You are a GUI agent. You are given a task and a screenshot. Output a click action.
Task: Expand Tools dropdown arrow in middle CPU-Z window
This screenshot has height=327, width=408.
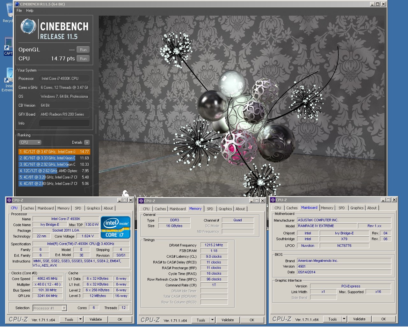[x=213, y=320]
